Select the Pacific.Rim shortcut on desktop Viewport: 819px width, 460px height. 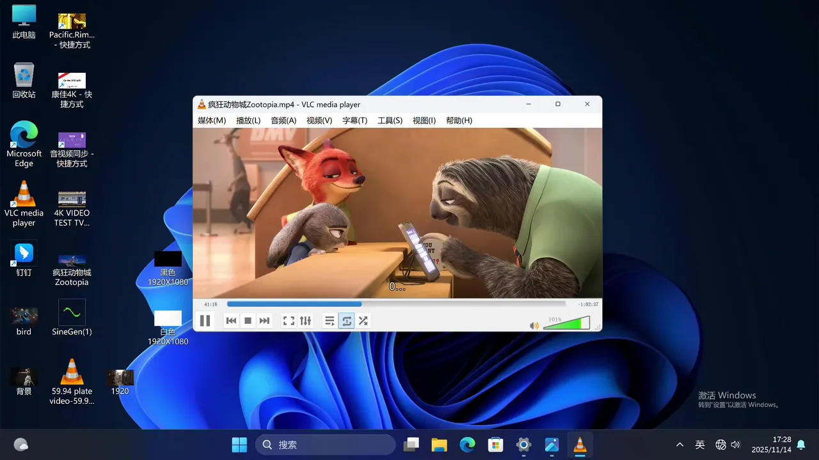72,31
